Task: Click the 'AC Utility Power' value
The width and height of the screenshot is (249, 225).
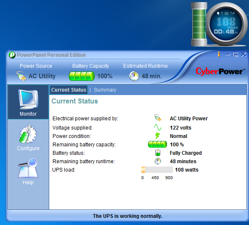Action: pyautogui.click(x=189, y=119)
